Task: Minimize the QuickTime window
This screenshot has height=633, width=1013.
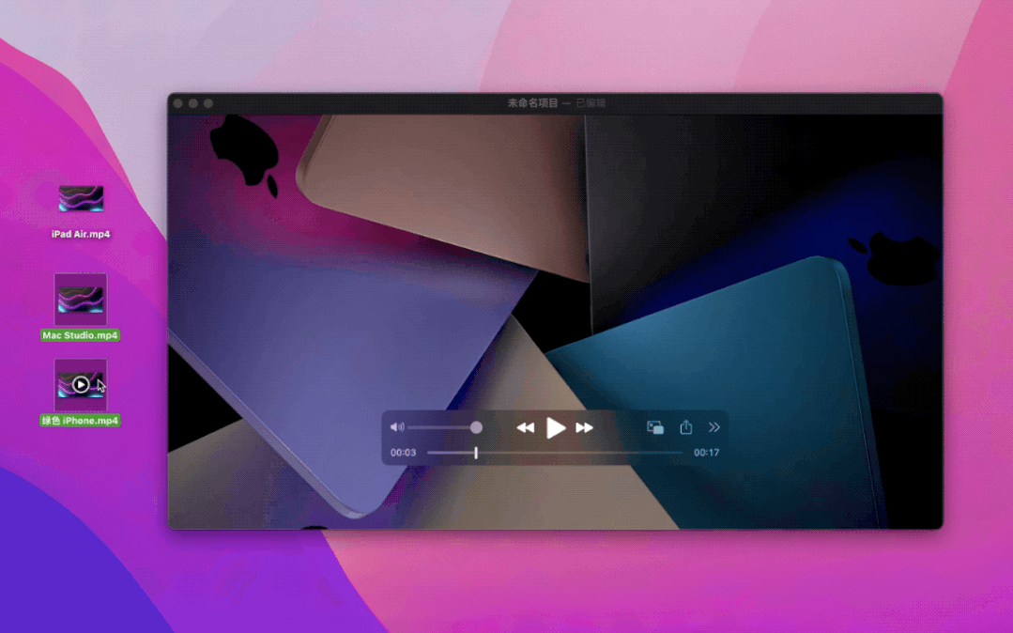Action: point(193,103)
